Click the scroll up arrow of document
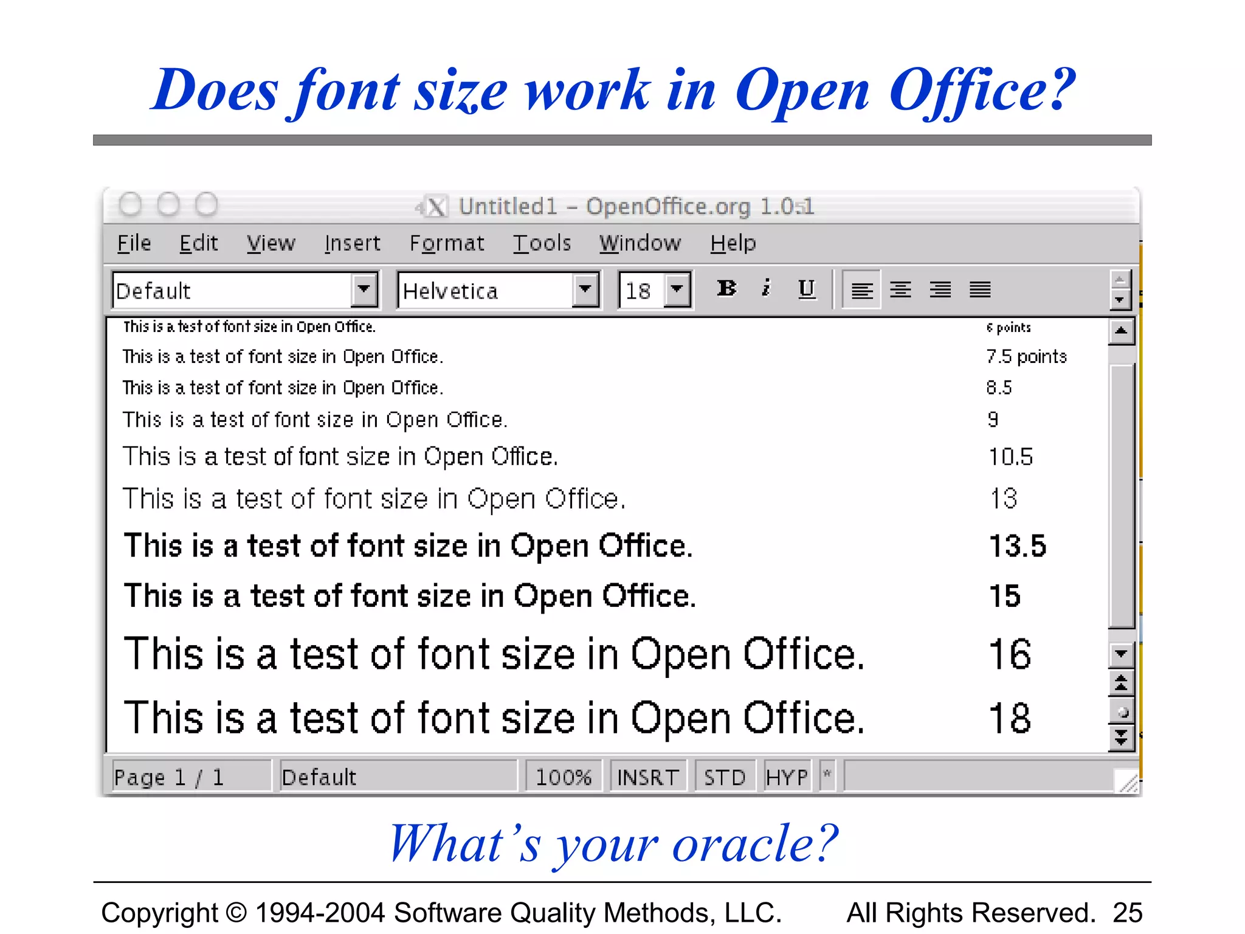 click(x=1122, y=331)
